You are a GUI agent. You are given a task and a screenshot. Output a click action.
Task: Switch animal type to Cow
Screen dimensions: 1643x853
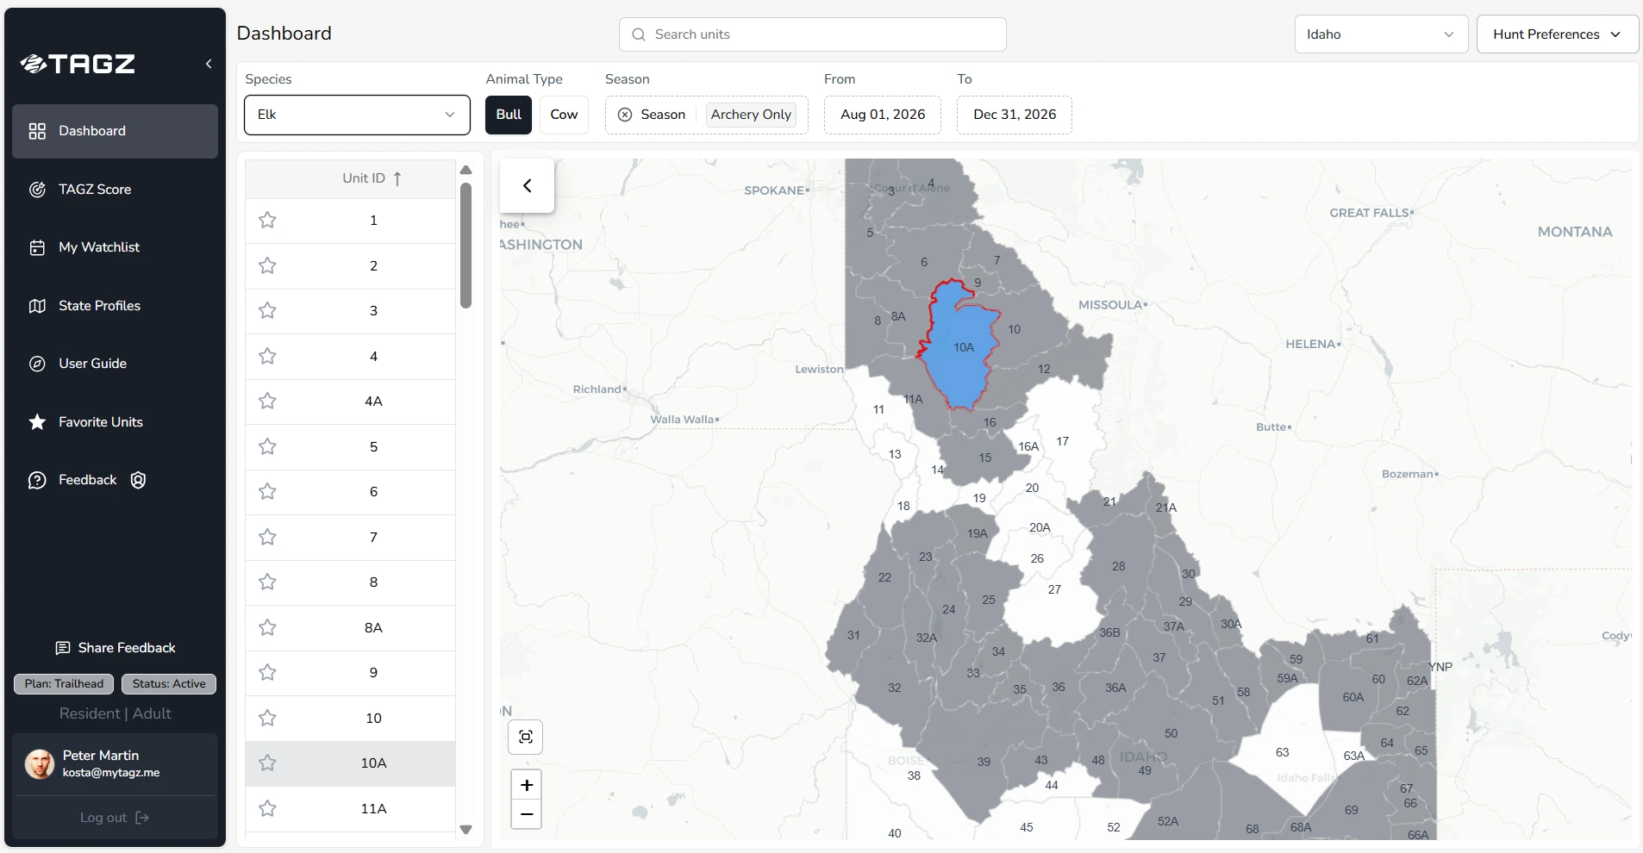pos(564,115)
